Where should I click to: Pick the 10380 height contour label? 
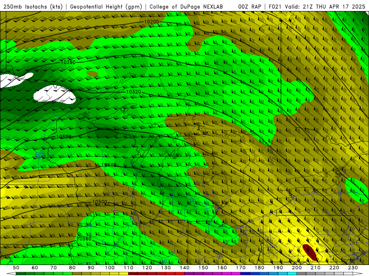pyautogui.click(x=64, y=137)
